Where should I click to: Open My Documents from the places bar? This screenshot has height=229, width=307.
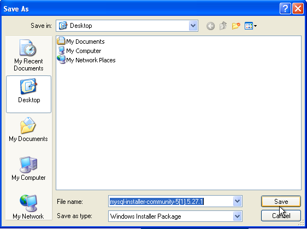pos(28,130)
